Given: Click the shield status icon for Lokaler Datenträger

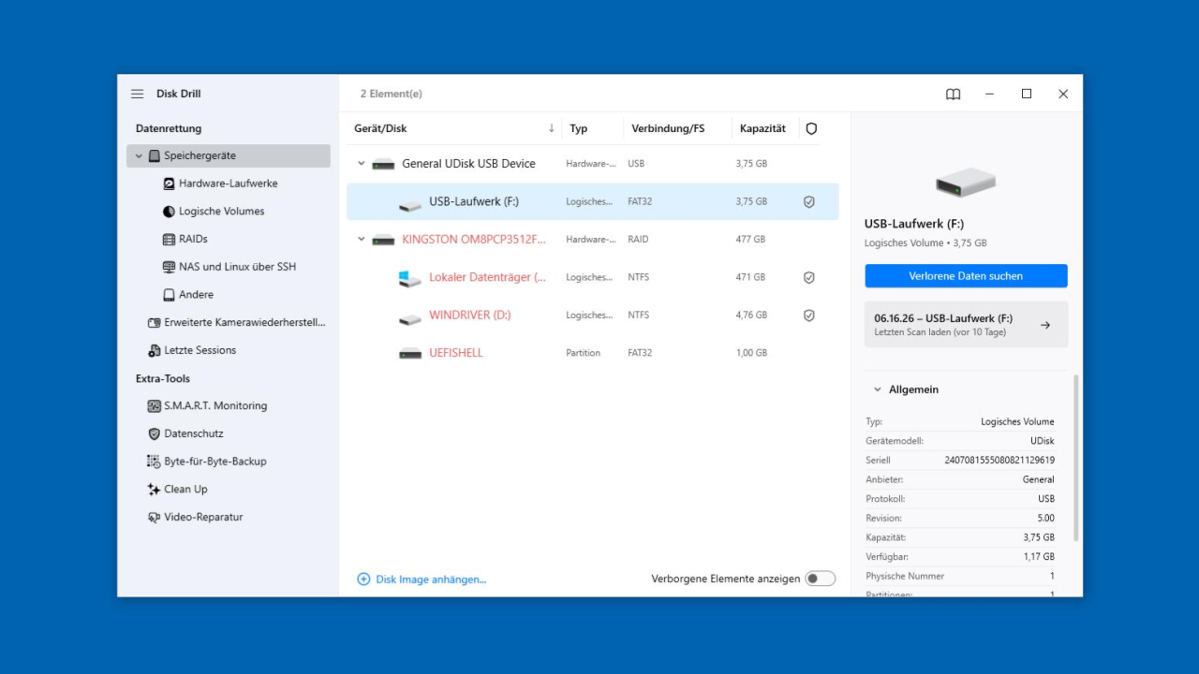Looking at the screenshot, I should (x=809, y=277).
